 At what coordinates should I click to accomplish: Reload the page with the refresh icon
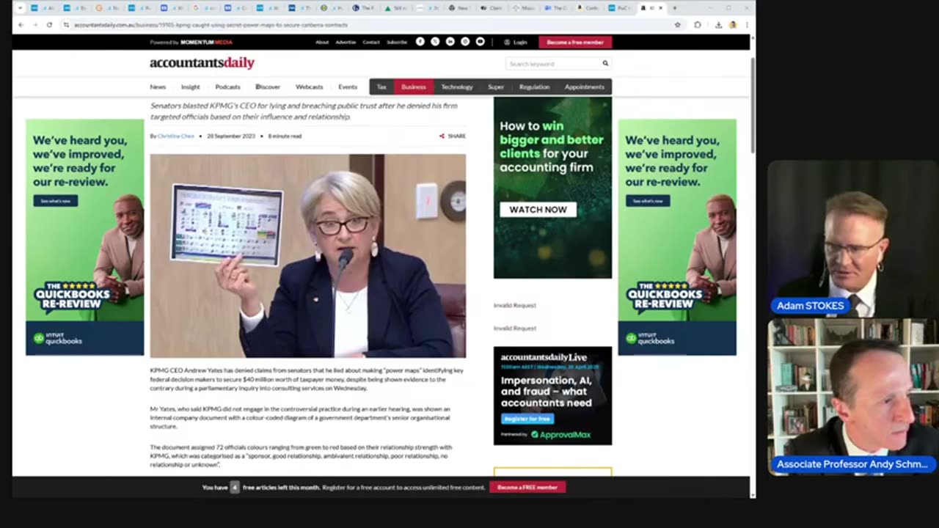point(49,24)
